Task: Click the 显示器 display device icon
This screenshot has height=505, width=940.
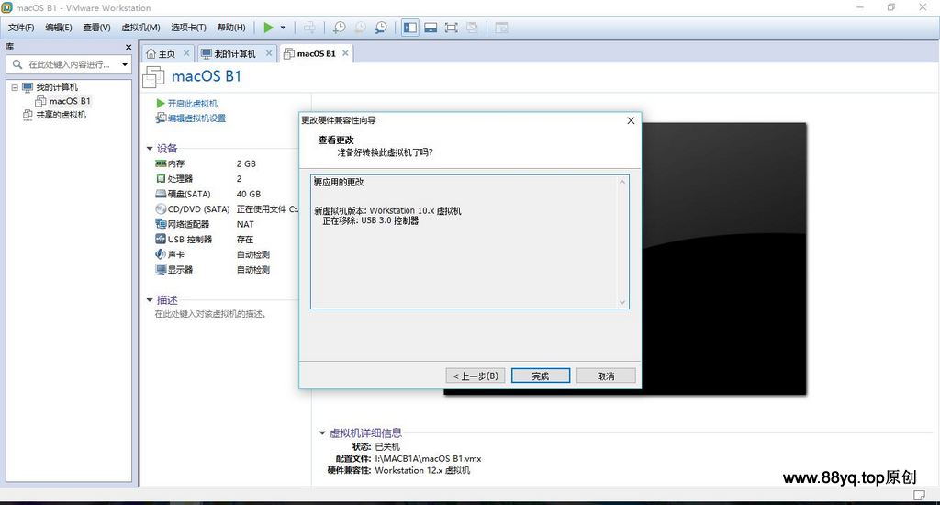Action: (161, 269)
